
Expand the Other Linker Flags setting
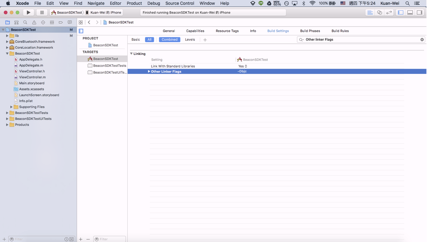149,71
